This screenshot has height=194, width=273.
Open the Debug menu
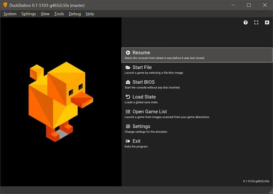[75, 14]
